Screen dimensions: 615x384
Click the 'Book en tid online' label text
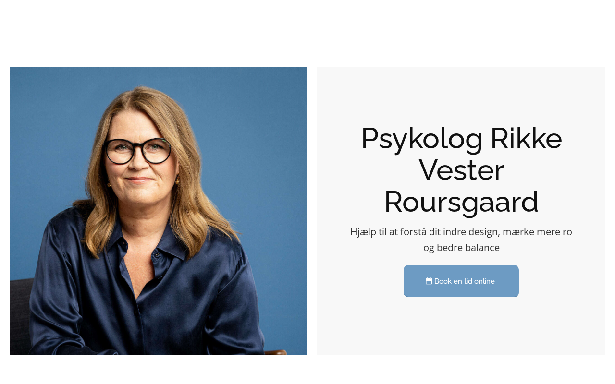pyautogui.click(x=465, y=281)
